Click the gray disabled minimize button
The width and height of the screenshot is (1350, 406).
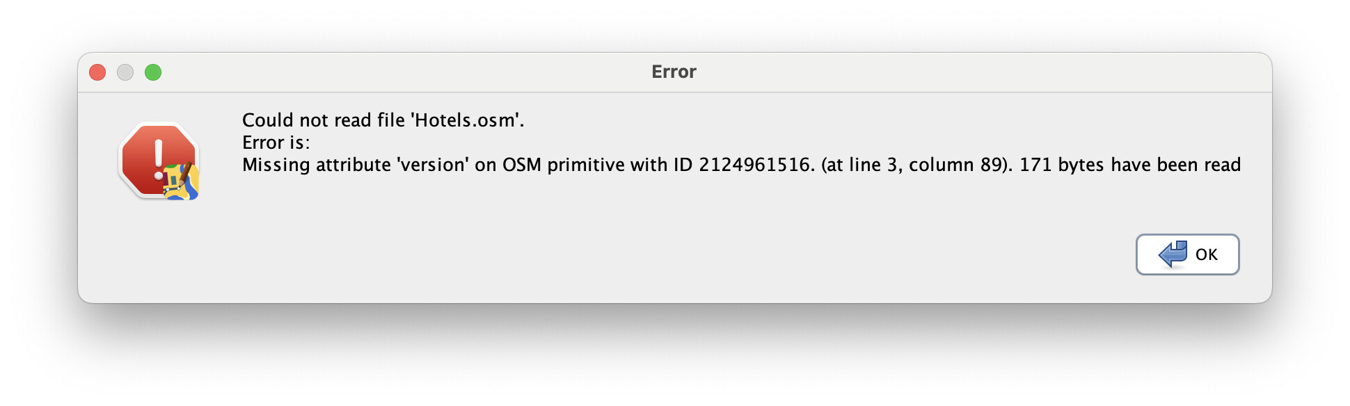[125, 72]
